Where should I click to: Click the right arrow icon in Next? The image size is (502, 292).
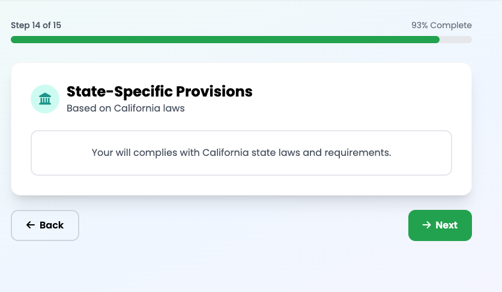pos(426,225)
